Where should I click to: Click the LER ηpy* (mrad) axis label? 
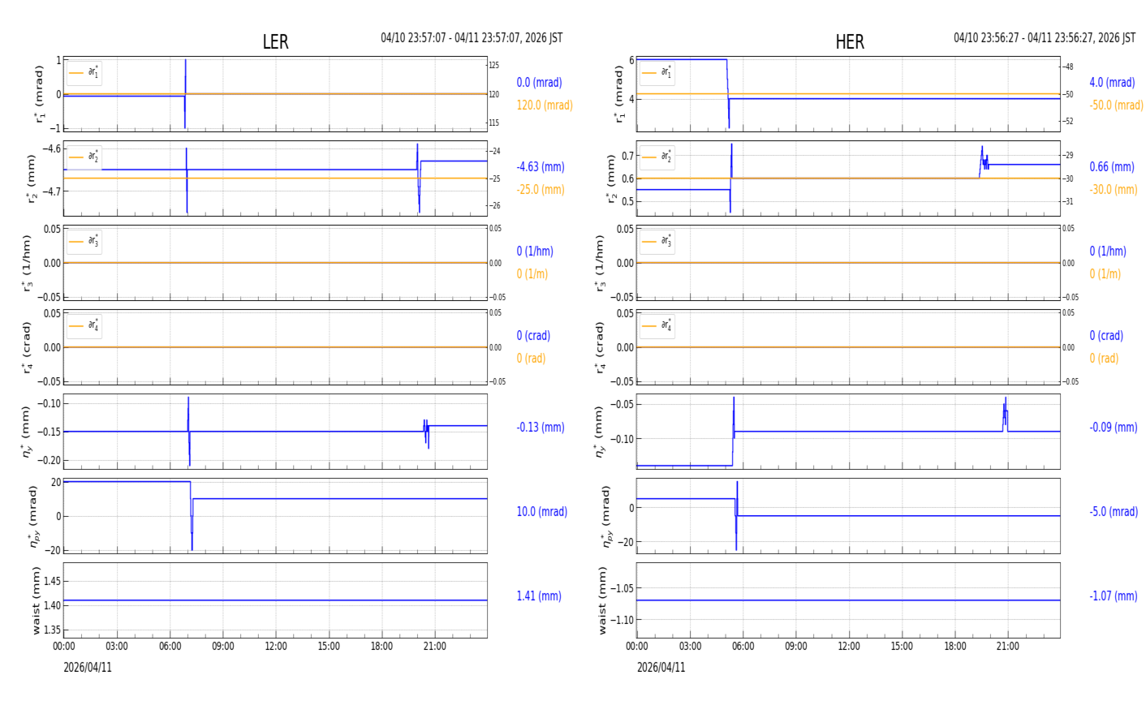tap(34, 516)
